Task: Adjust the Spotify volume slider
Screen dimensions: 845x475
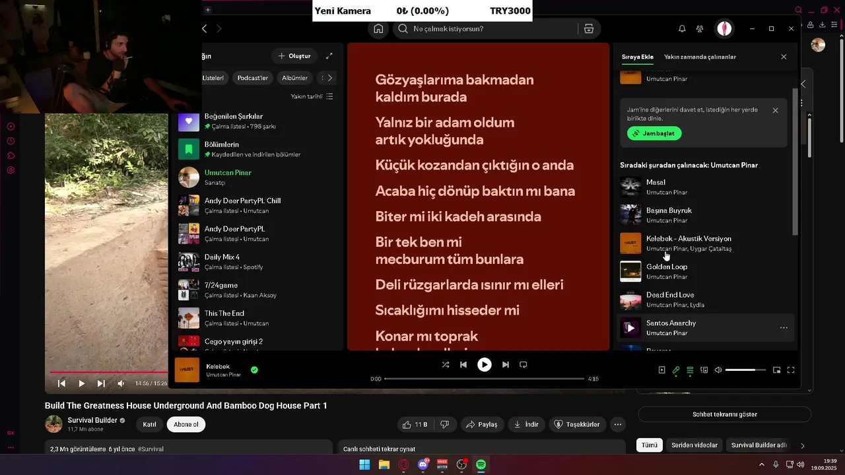Action: pos(745,370)
